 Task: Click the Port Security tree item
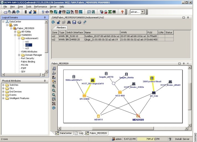point(27,58)
